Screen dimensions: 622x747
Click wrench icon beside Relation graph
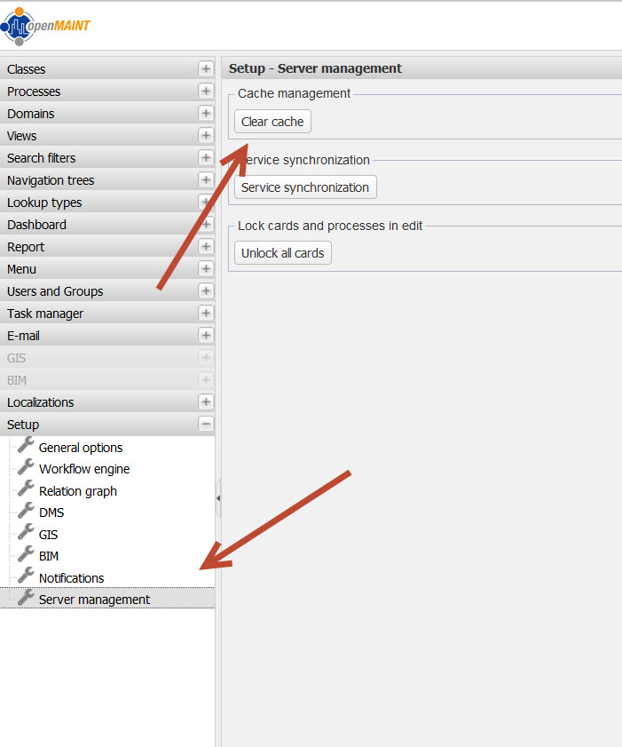pyautogui.click(x=26, y=490)
